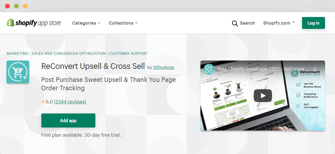Click the red window close button
Image resolution: width=335 pixels, height=154 pixels.
[x=8, y=6]
